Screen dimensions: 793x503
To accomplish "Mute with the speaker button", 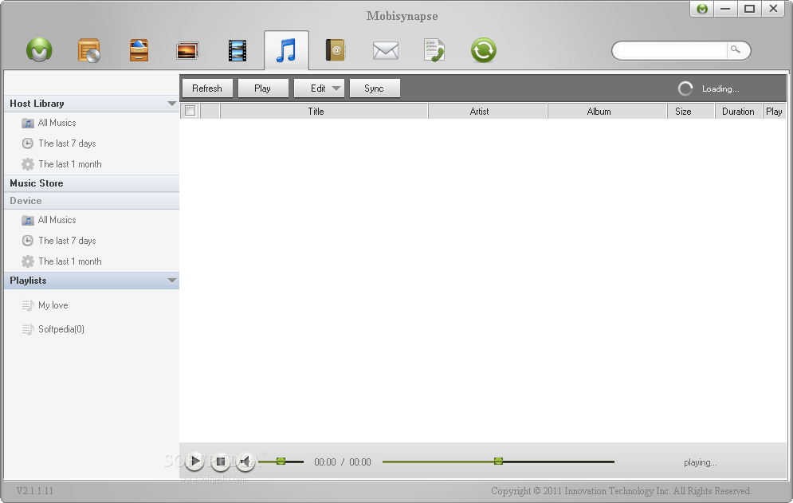I will tap(245, 462).
